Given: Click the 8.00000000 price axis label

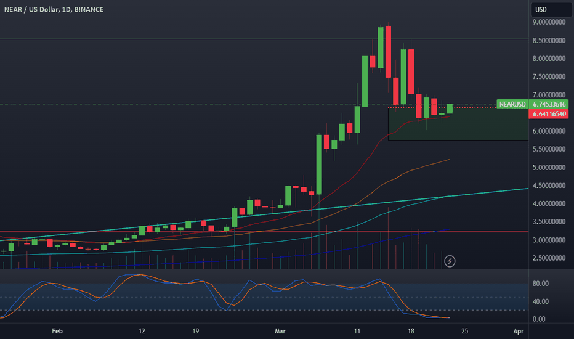Looking at the screenshot, I should [x=549, y=59].
